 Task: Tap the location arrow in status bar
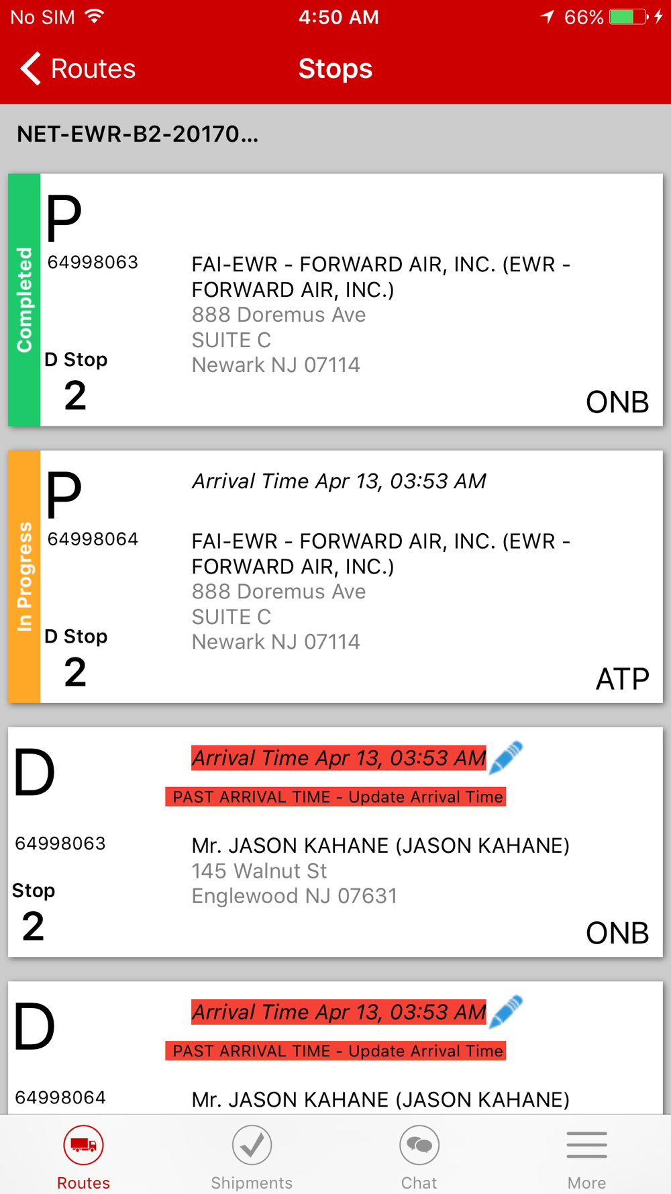[x=548, y=17]
